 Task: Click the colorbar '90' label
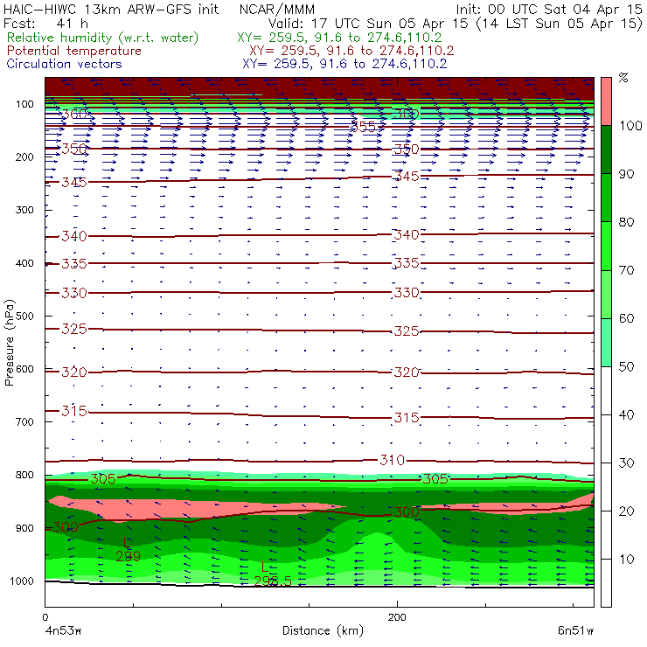(627, 174)
